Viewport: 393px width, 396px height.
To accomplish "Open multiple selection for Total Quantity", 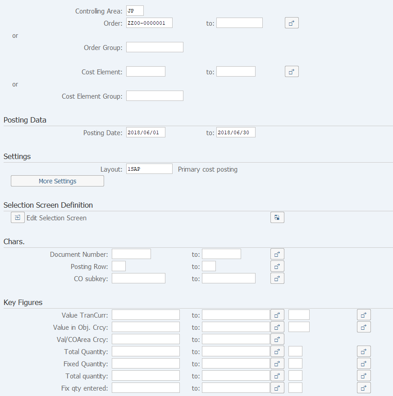I will point(277,351).
